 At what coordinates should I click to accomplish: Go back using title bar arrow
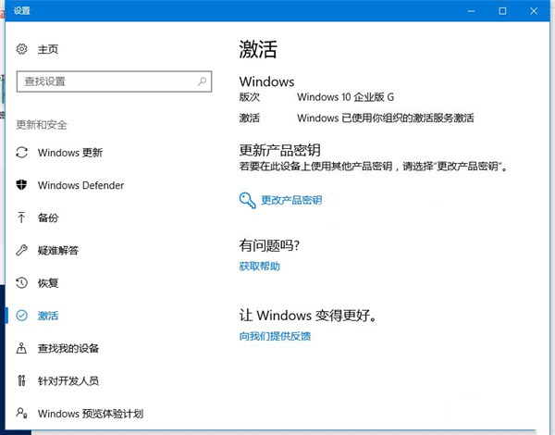coord(7,11)
